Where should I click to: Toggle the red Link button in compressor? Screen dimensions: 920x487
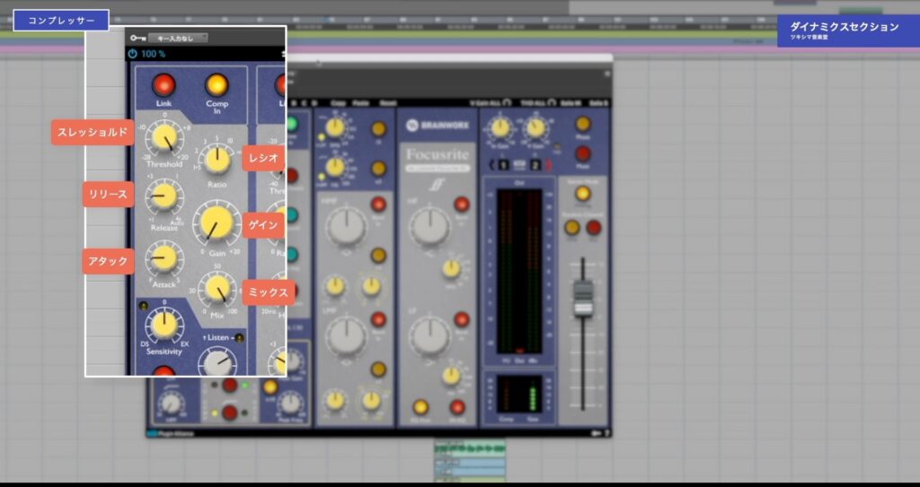(x=164, y=85)
